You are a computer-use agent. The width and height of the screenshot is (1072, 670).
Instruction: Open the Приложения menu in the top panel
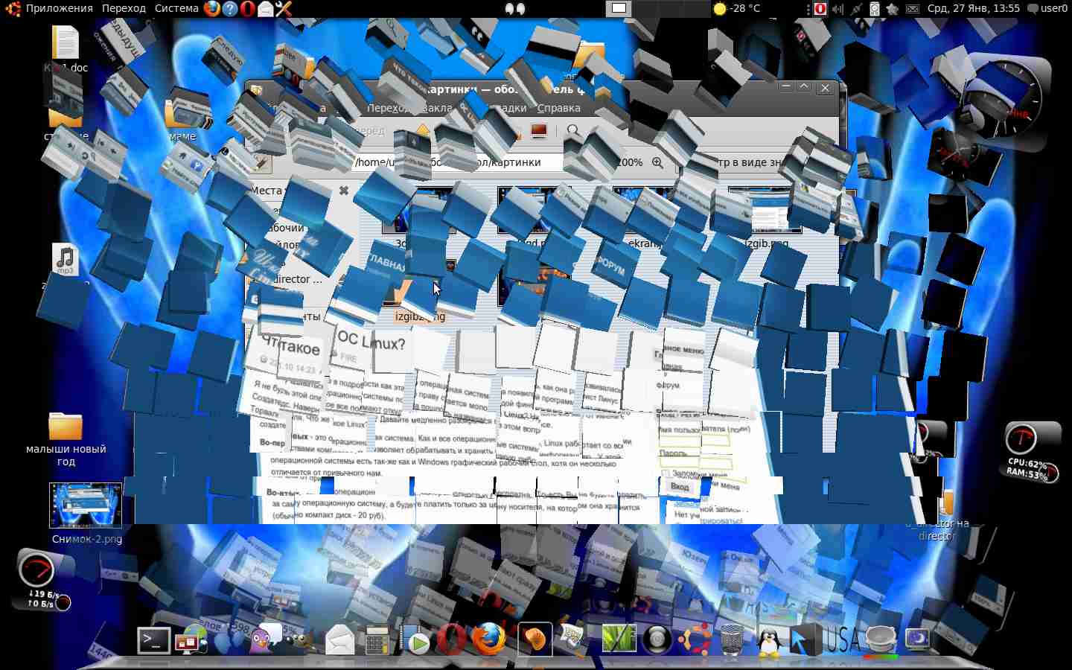(x=59, y=8)
